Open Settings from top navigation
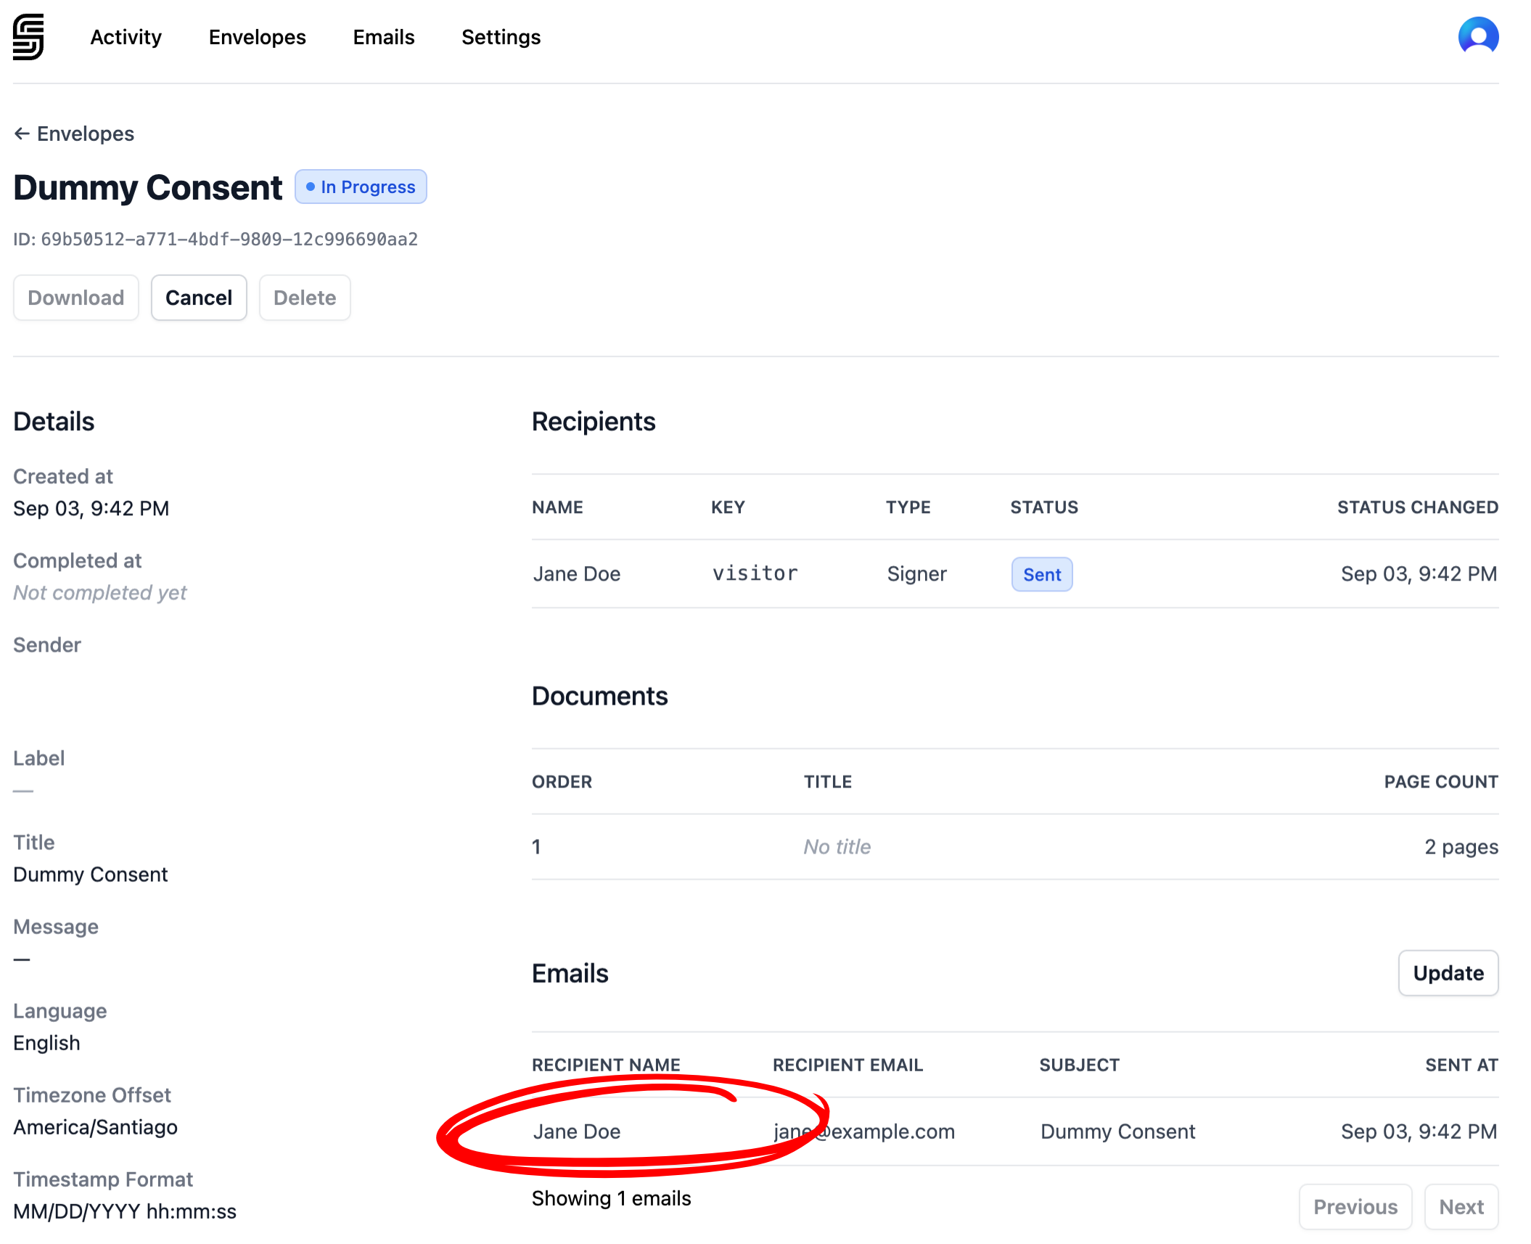The width and height of the screenshot is (1531, 1244). (x=501, y=37)
